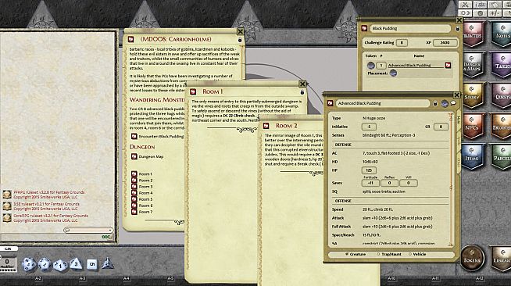
Task: Click the Fortitude save field
Action: click(x=370, y=183)
